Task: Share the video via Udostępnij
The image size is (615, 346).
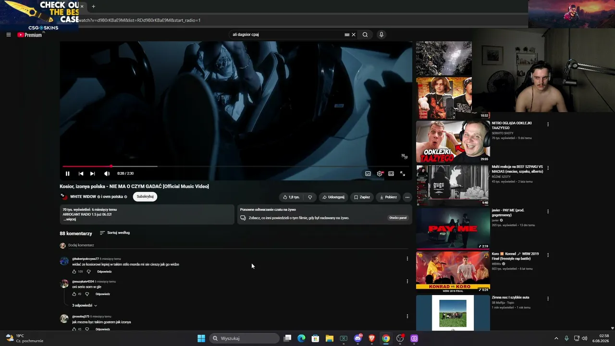Action: (333, 197)
